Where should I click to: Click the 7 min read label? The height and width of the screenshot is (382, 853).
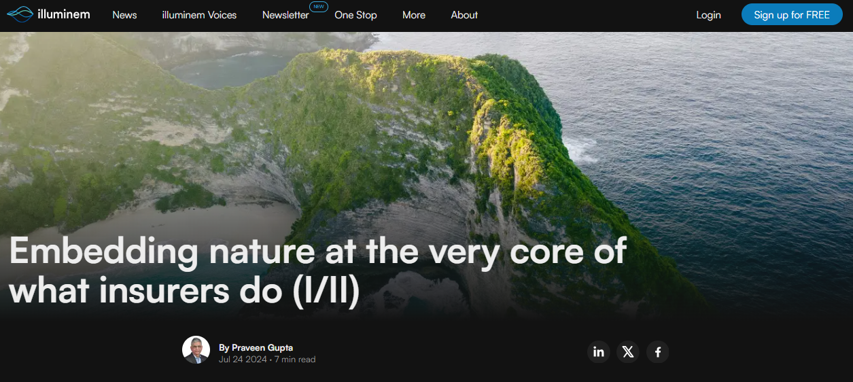pos(295,360)
